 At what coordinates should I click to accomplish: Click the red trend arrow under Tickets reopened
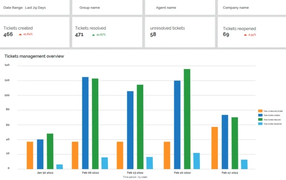coord(245,35)
